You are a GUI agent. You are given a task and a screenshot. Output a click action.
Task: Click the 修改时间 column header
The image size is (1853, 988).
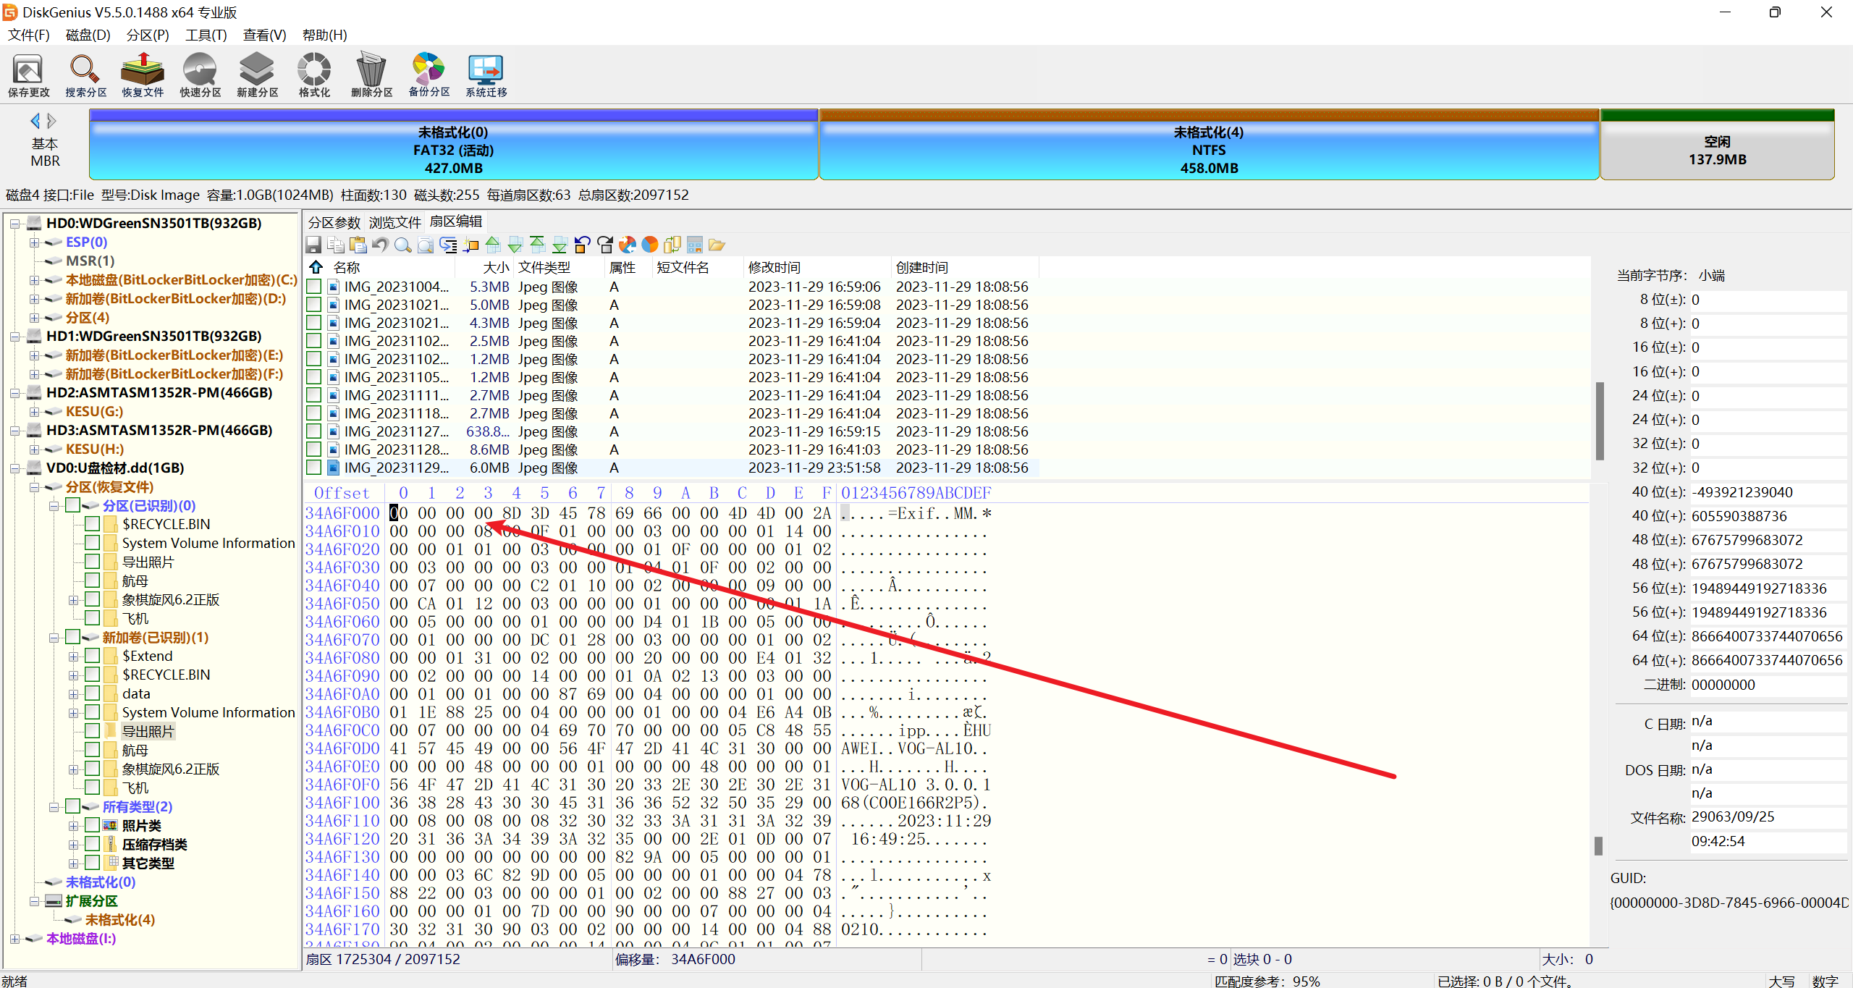pos(774,268)
